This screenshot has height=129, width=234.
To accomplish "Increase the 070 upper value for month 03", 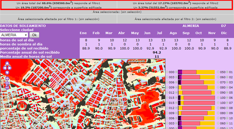I will pos(227,82).
